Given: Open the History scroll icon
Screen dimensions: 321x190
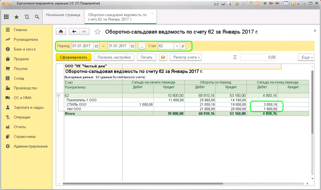Looking at the screenshot, I should pyautogui.click(x=27, y=17).
